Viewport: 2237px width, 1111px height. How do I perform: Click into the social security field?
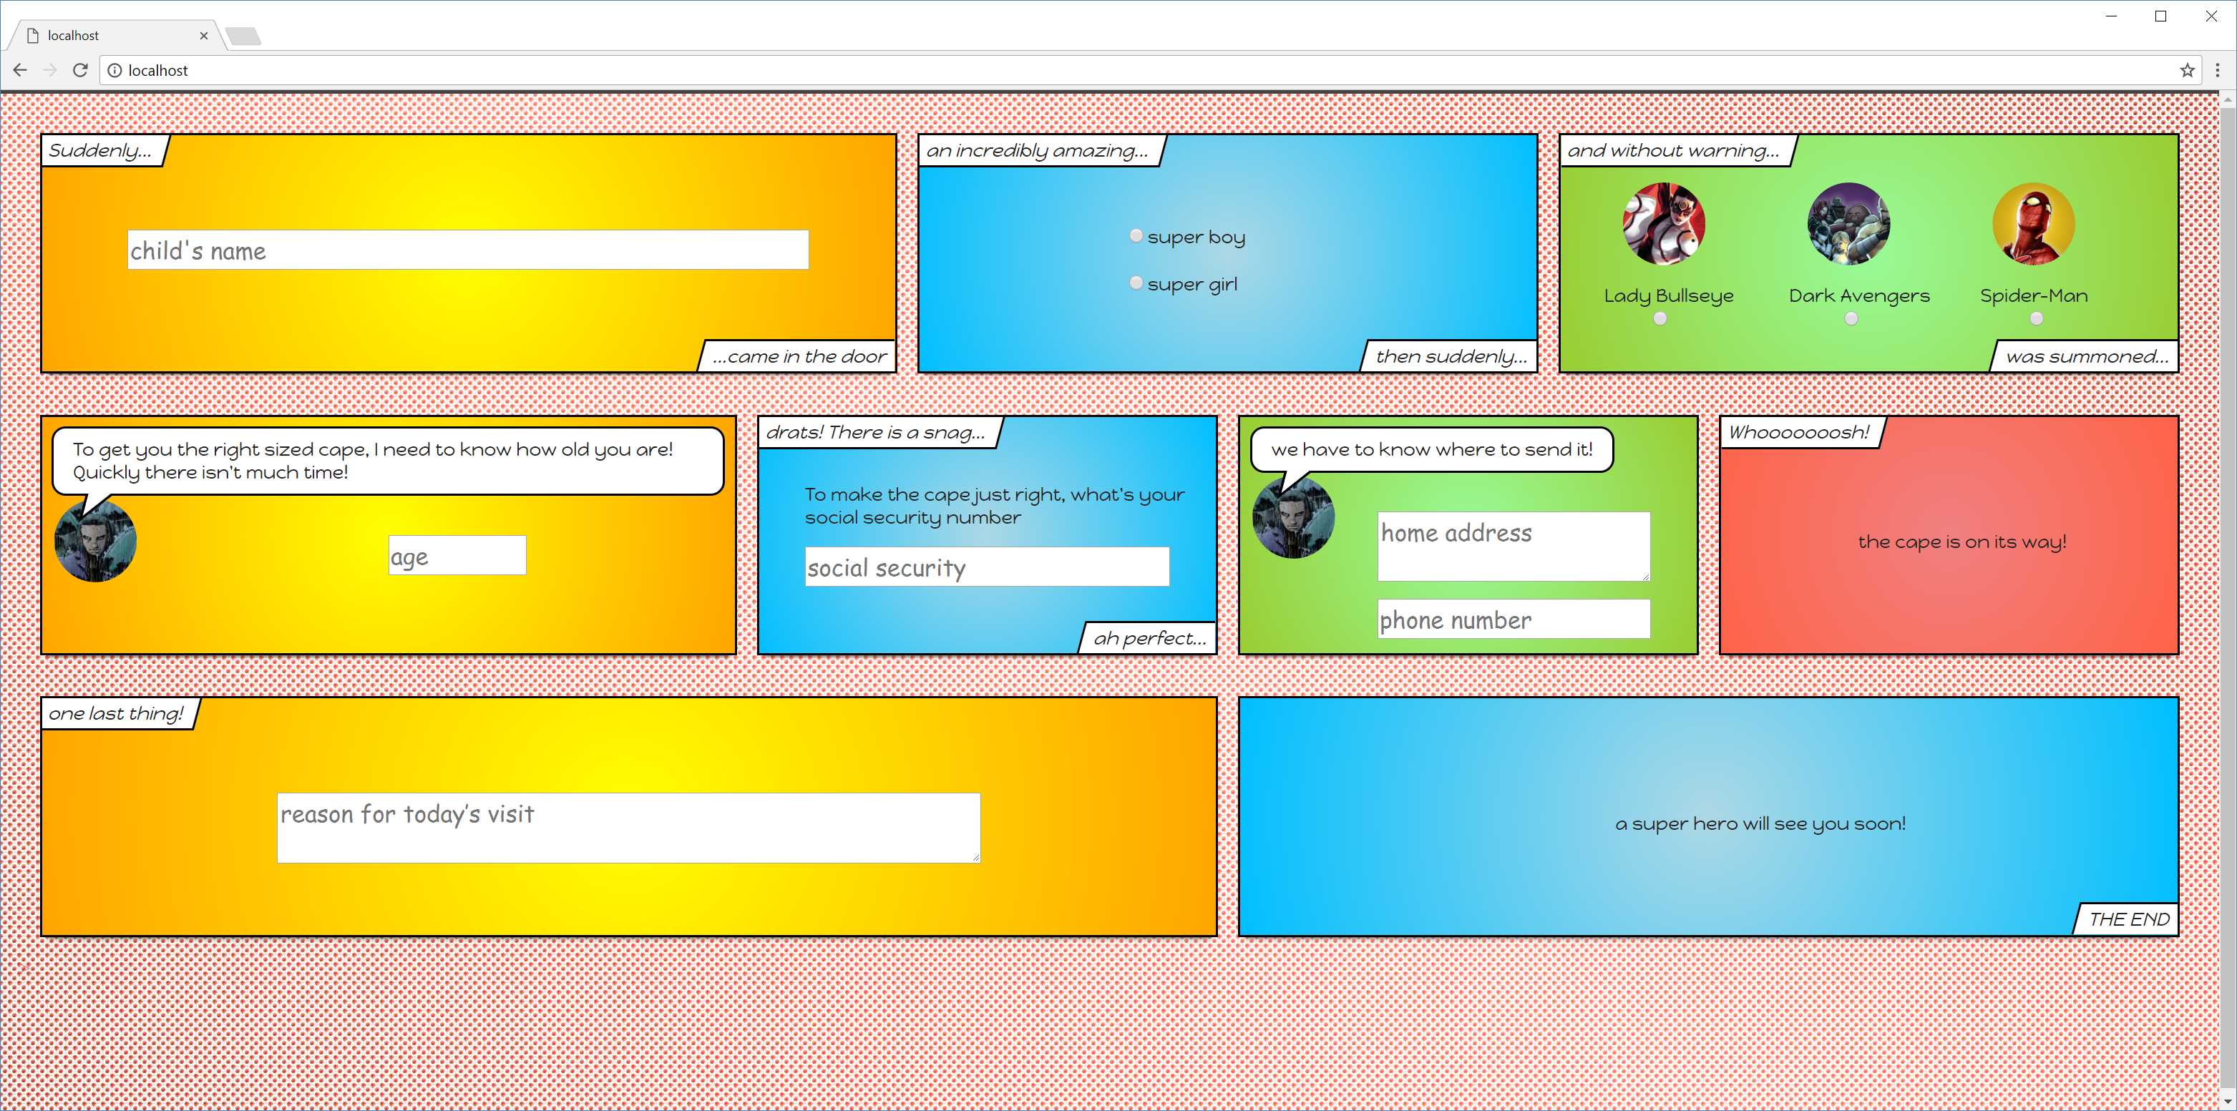(x=987, y=567)
